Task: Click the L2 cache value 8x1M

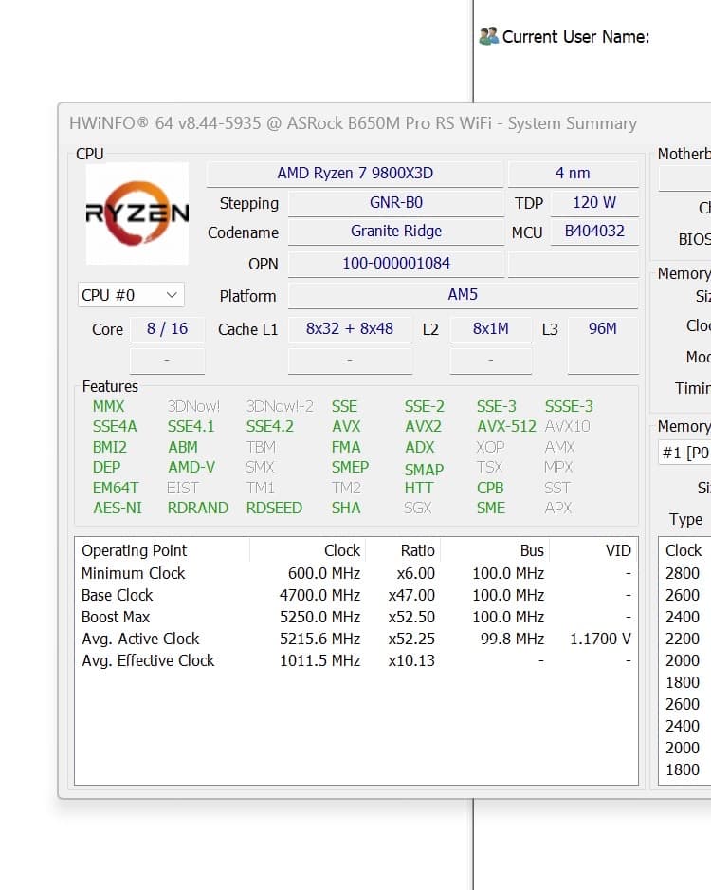Action: (x=490, y=328)
